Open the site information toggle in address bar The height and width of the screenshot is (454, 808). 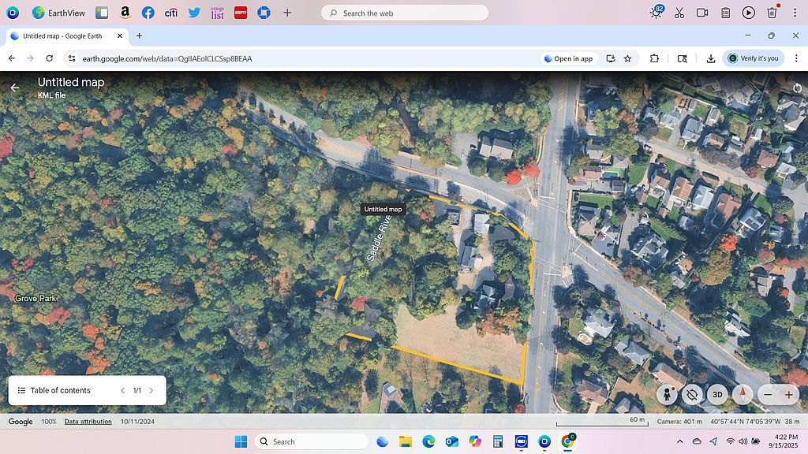pos(72,58)
